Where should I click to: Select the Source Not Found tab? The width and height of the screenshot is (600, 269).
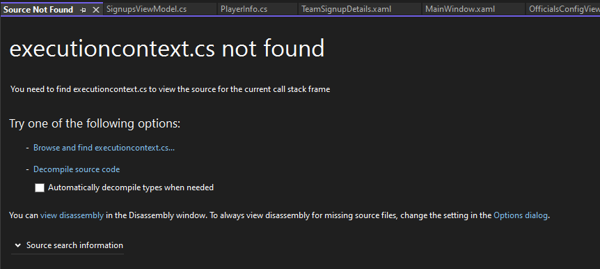38,10
